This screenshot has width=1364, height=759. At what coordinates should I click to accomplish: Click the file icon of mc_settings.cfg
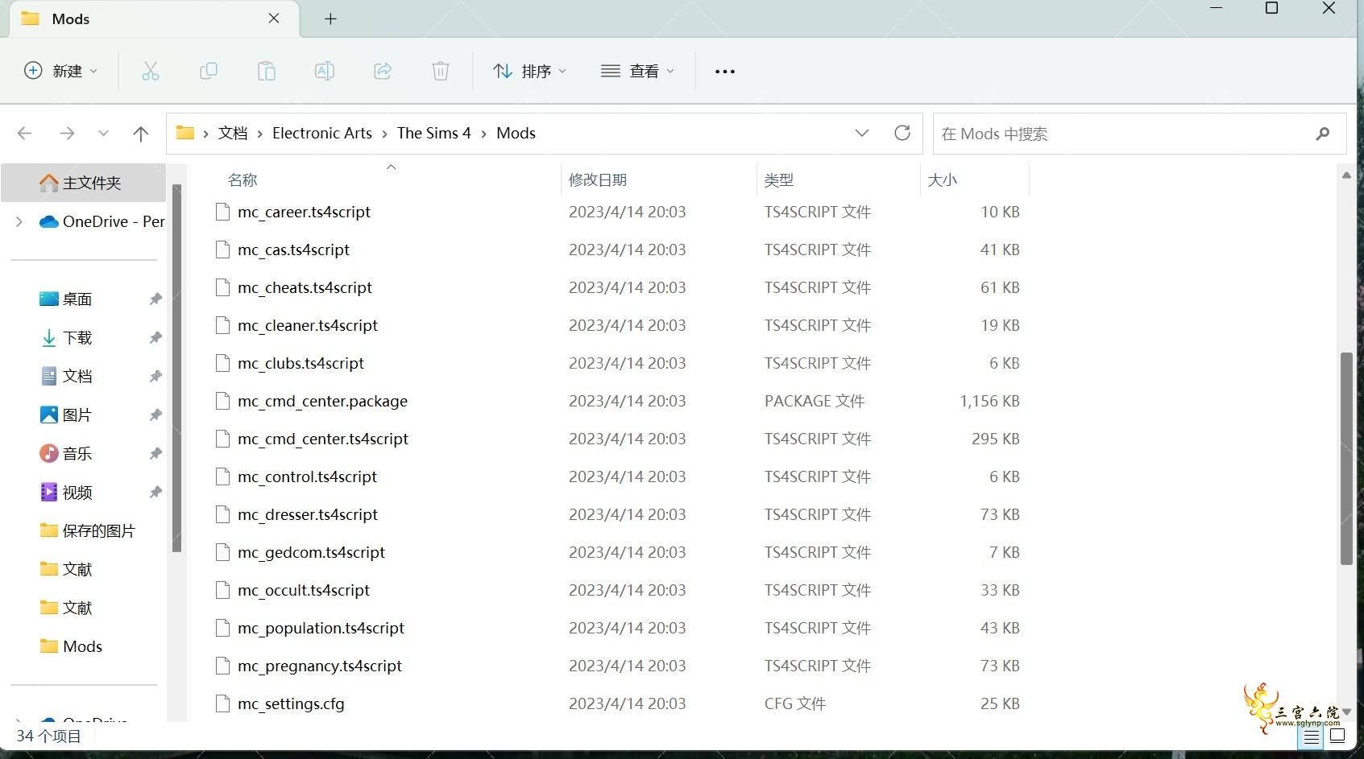click(223, 703)
